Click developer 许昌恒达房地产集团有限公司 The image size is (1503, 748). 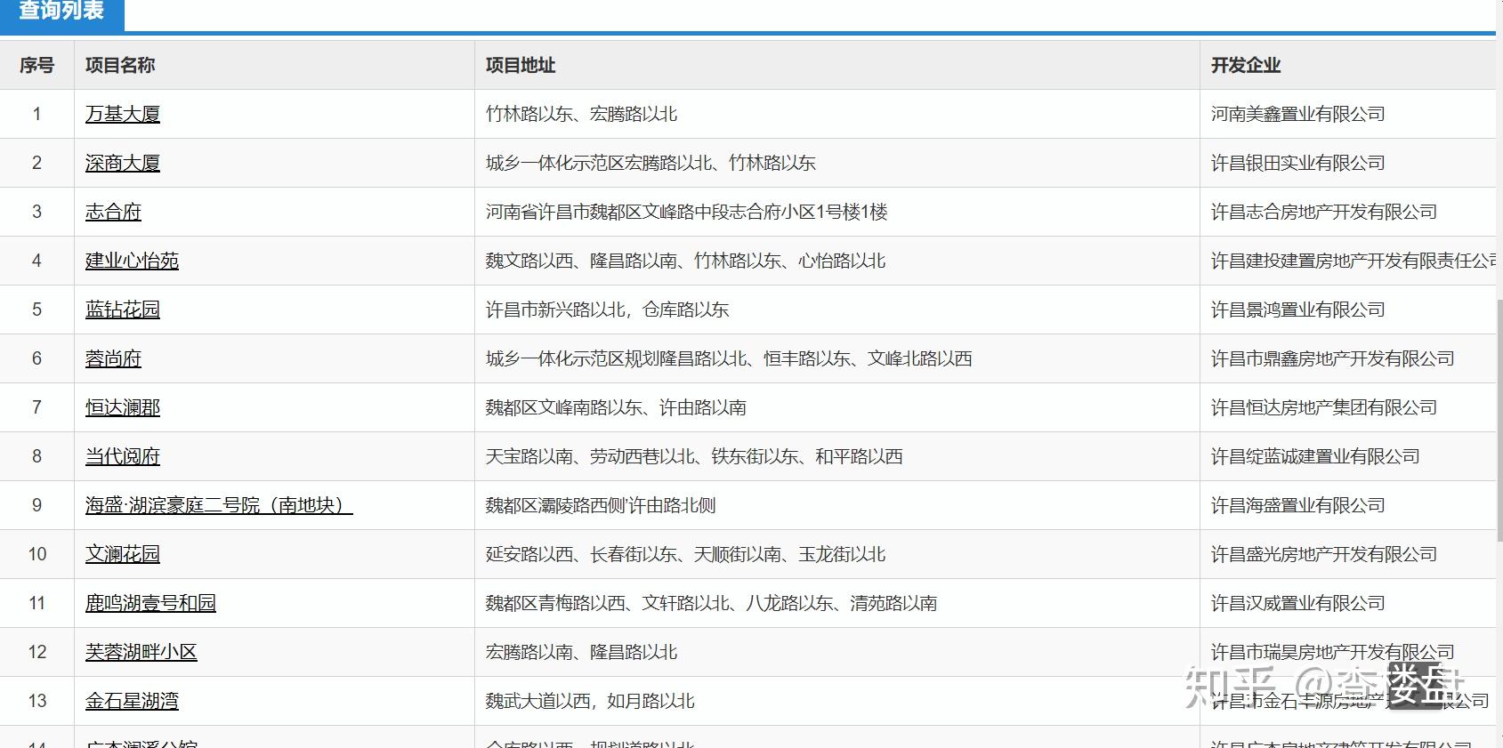[x=1324, y=407]
